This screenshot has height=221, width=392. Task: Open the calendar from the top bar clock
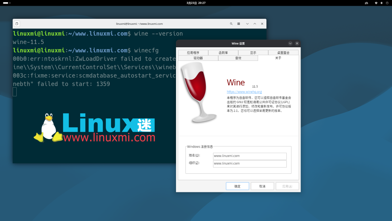196,3
